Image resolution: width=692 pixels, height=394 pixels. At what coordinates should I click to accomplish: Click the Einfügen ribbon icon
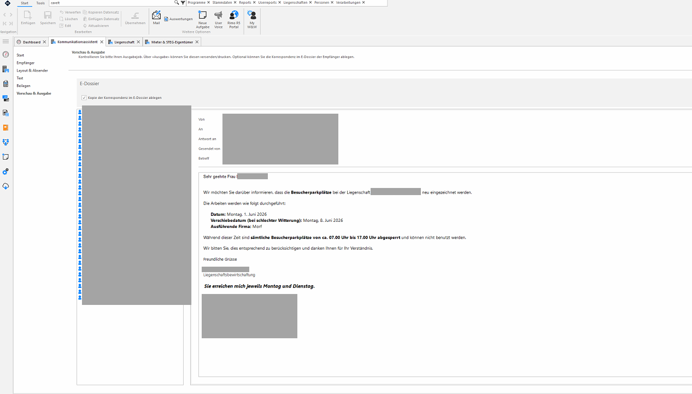point(28,15)
